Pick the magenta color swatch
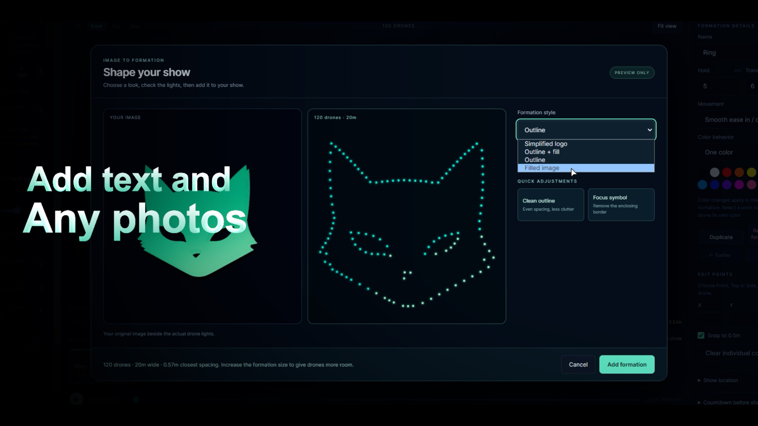758x426 pixels. (739, 185)
